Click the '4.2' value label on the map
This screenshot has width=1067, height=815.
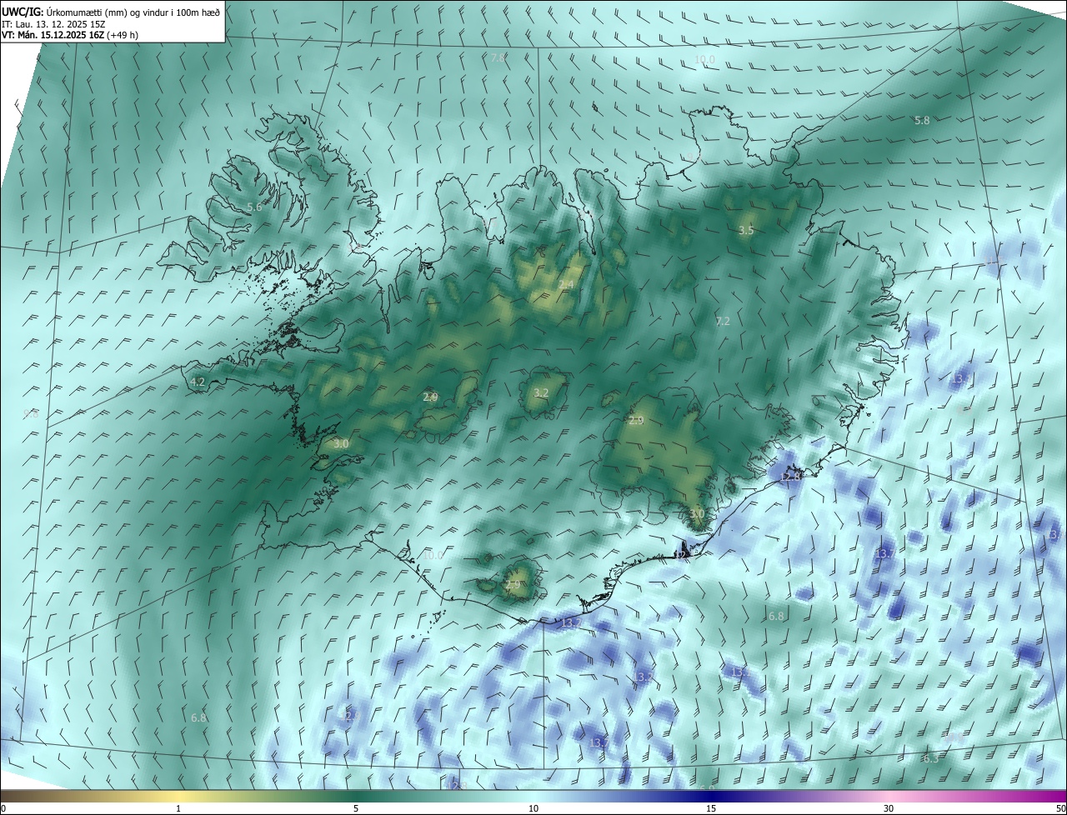(x=198, y=382)
